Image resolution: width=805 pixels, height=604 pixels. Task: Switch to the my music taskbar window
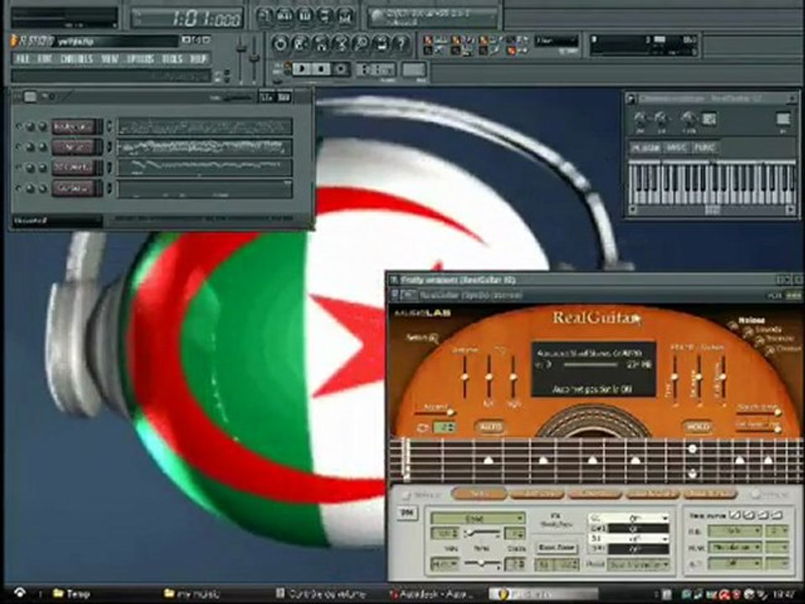[x=192, y=594]
